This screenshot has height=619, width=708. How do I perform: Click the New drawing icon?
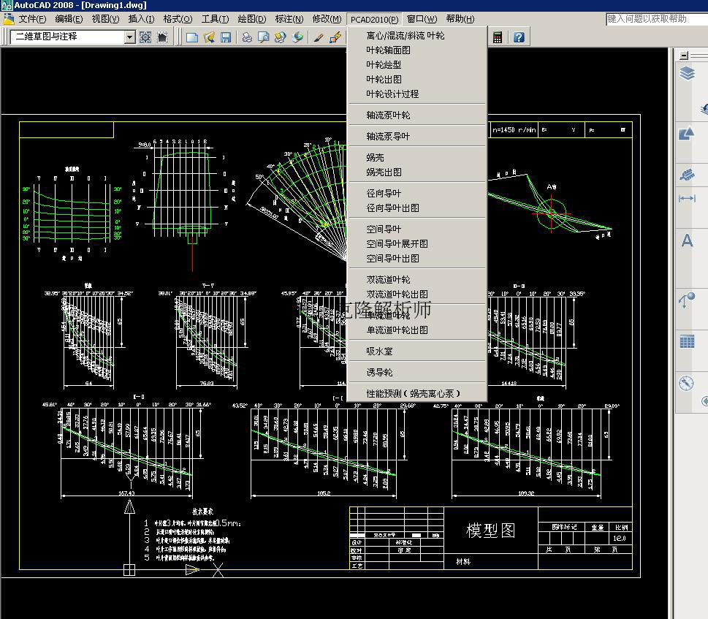click(x=191, y=37)
